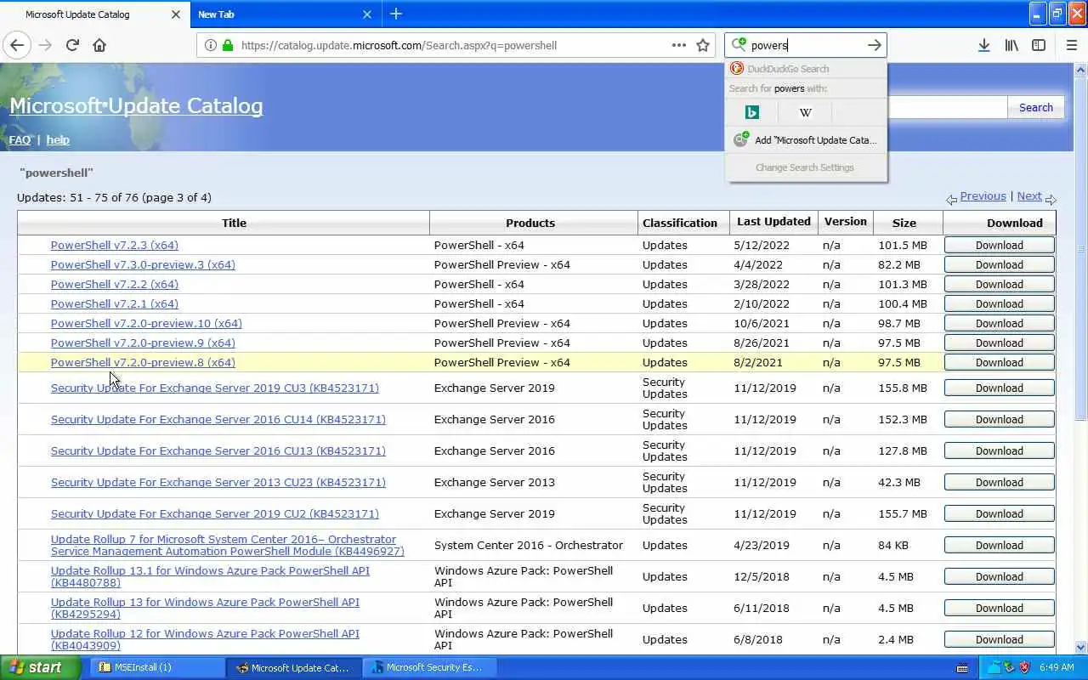Download Update Rollup 12 Azure Pack
1088x680 pixels.
pyautogui.click(x=999, y=639)
